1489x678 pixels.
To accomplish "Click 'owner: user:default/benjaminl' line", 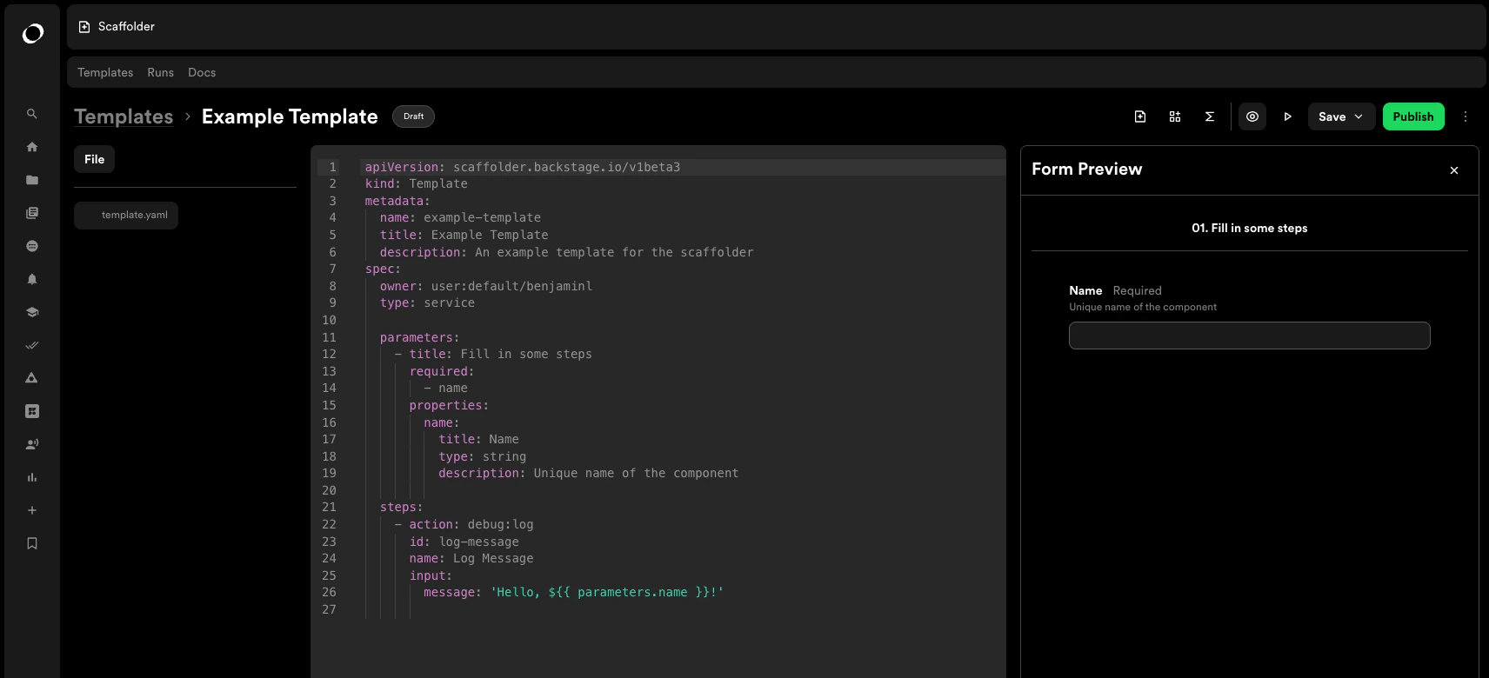I will coord(486,286).
